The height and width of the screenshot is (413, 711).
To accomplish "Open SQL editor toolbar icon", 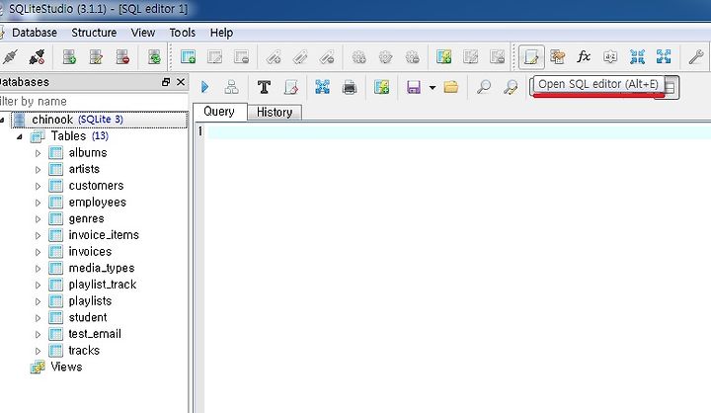I will [531, 57].
